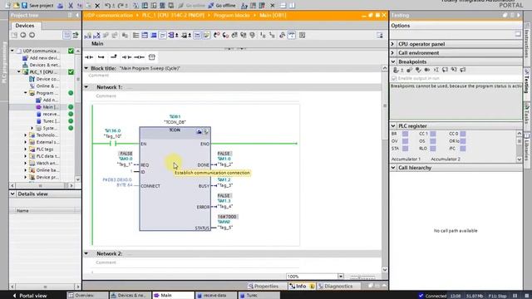Collapse the Project tree with the arrow icon

coord(77,15)
